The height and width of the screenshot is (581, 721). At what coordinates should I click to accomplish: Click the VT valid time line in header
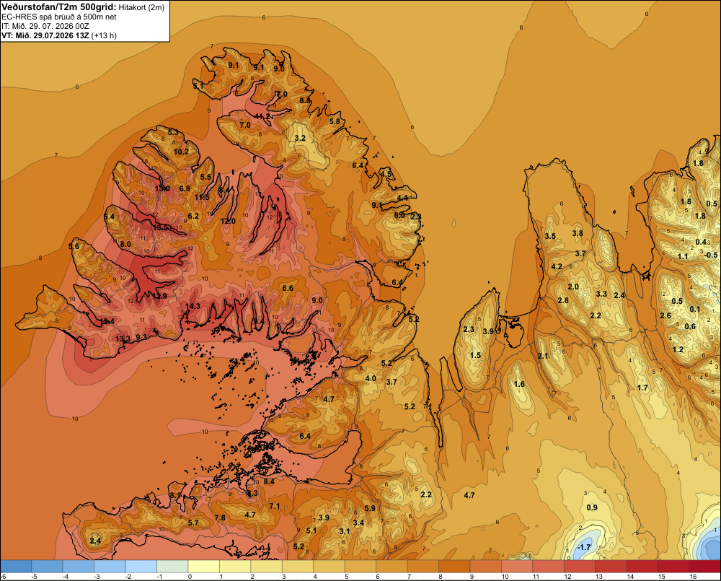click(x=59, y=36)
